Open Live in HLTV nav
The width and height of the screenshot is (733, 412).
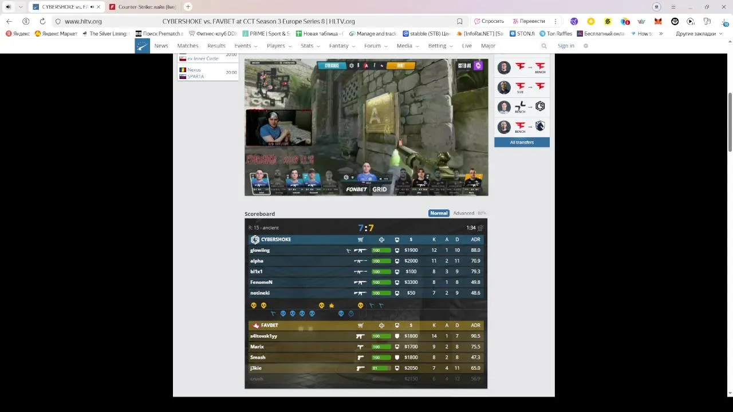467,46
